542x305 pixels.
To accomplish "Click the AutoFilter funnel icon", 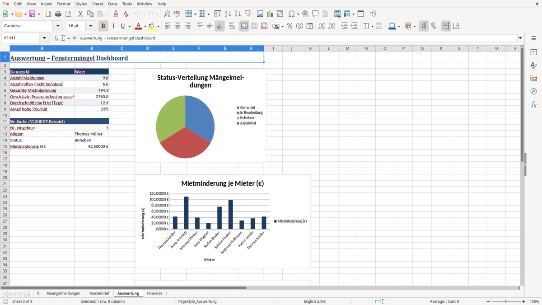I will (248, 14).
